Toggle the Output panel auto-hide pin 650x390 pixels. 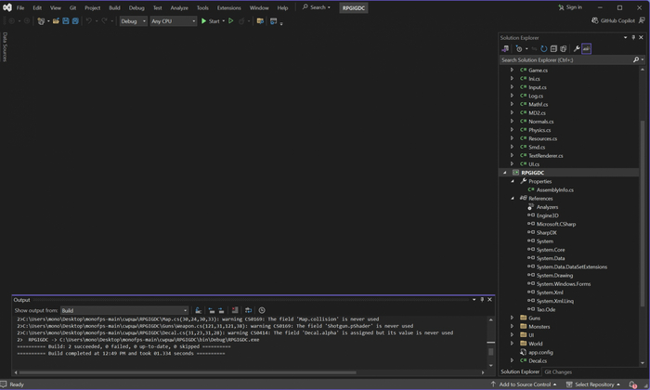click(x=482, y=300)
